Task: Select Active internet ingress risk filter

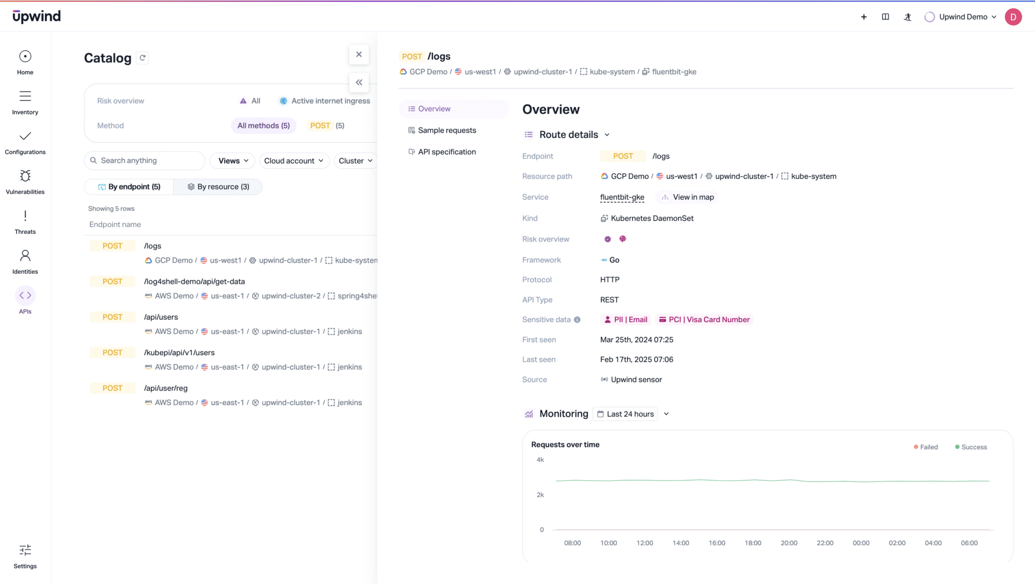Action: point(324,101)
